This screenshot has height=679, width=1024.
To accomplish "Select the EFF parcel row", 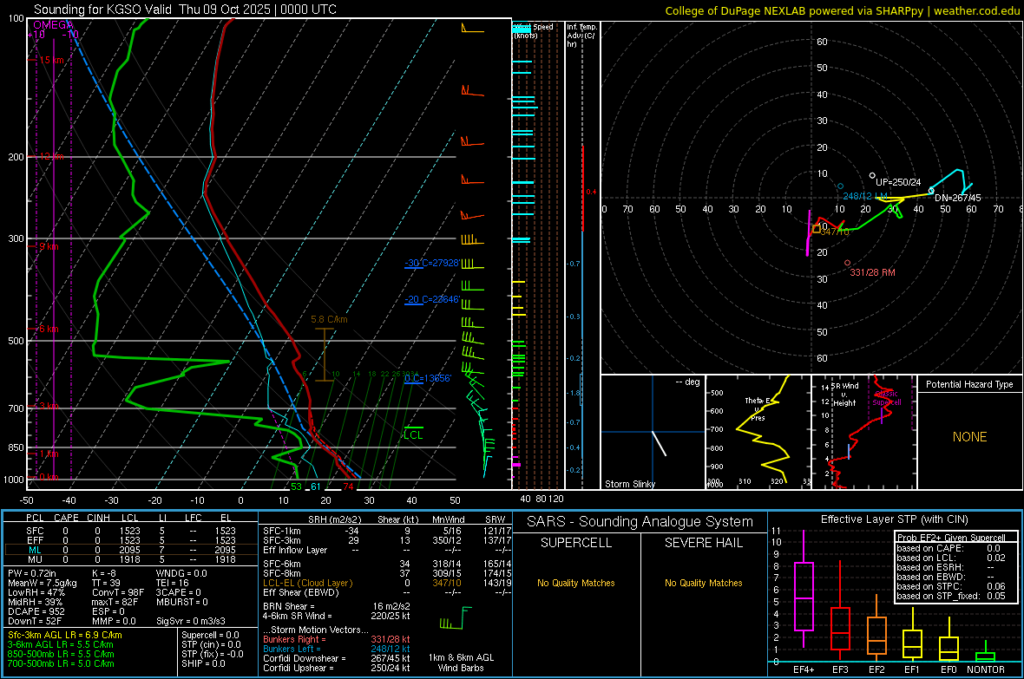I will [131, 540].
